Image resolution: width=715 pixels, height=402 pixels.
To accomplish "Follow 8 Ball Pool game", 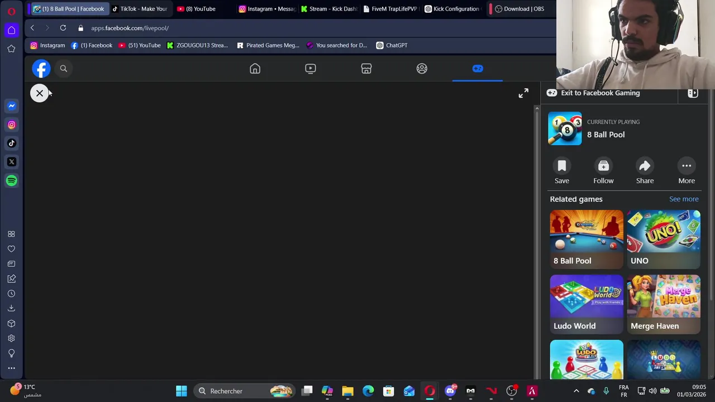I will coord(603,171).
